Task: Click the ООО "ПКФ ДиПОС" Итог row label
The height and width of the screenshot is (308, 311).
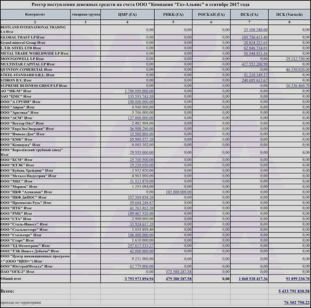Action: click(x=24, y=197)
